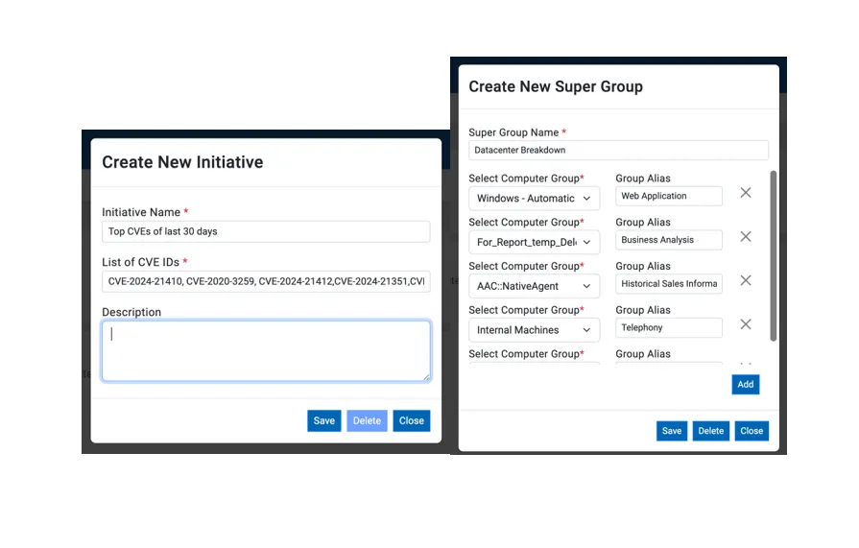Save the new initiative
Screen dimensions: 859x548
[324, 420]
